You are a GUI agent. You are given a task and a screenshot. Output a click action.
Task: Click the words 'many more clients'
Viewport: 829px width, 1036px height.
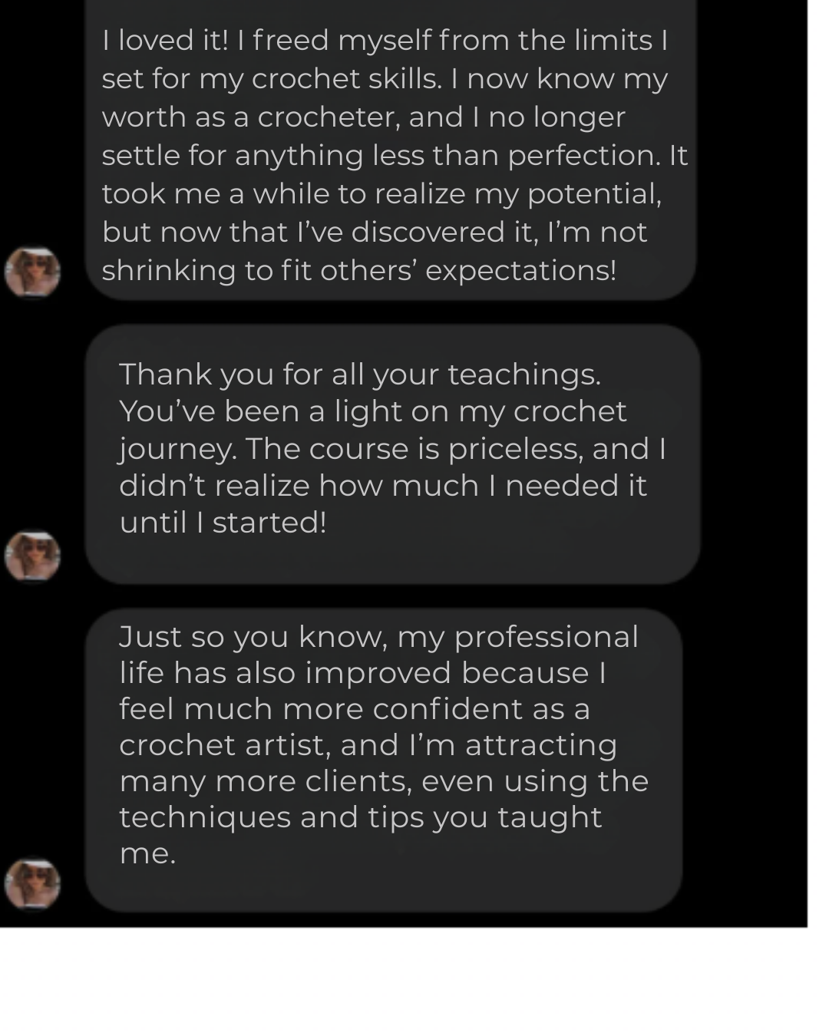(266, 781)
